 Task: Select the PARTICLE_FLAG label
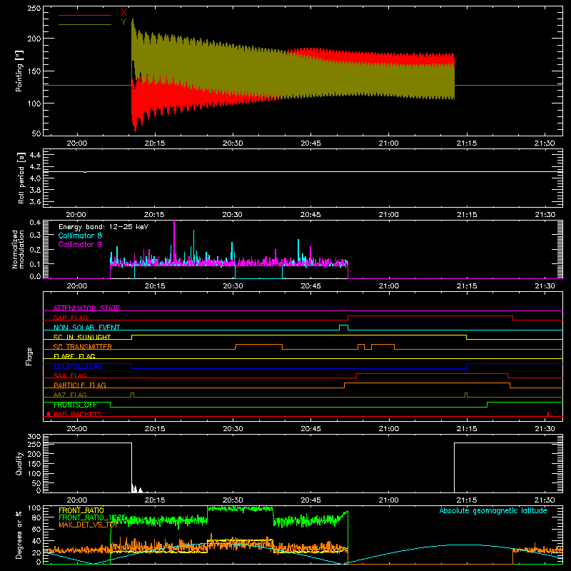pyautogui.click(x=80, y=385)
